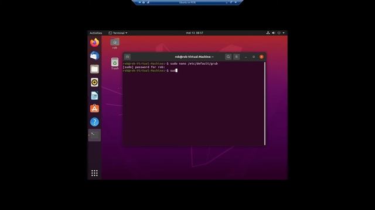Screen dimensions: 375x210
Task: Open Ubuntu Software from the dock
Action: tap(94, 108)
